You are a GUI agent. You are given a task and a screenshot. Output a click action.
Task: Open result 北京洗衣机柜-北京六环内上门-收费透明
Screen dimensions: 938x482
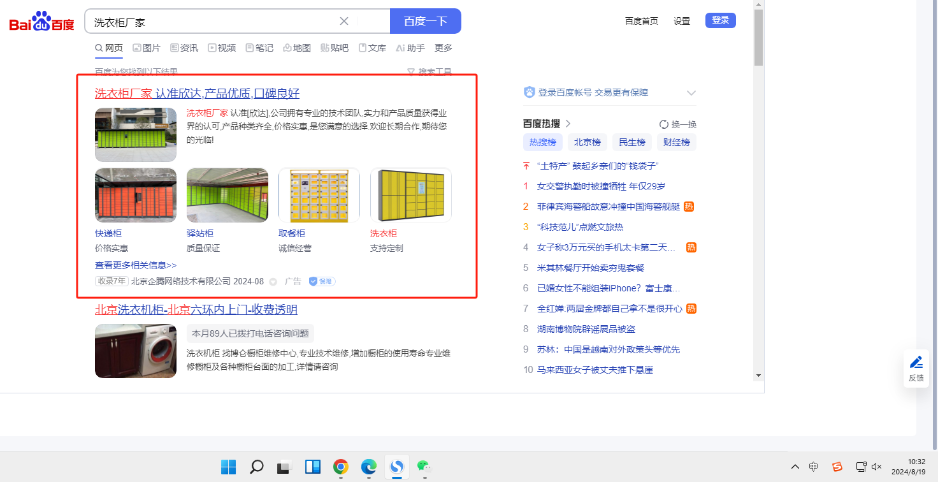196,310
